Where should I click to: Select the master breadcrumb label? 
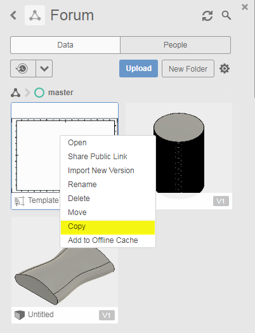pyautogui.click(x=61, y=93)
